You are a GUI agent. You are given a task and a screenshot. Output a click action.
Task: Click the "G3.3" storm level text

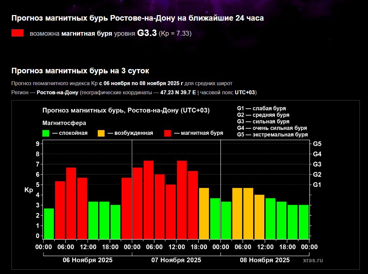click(147, 33)
